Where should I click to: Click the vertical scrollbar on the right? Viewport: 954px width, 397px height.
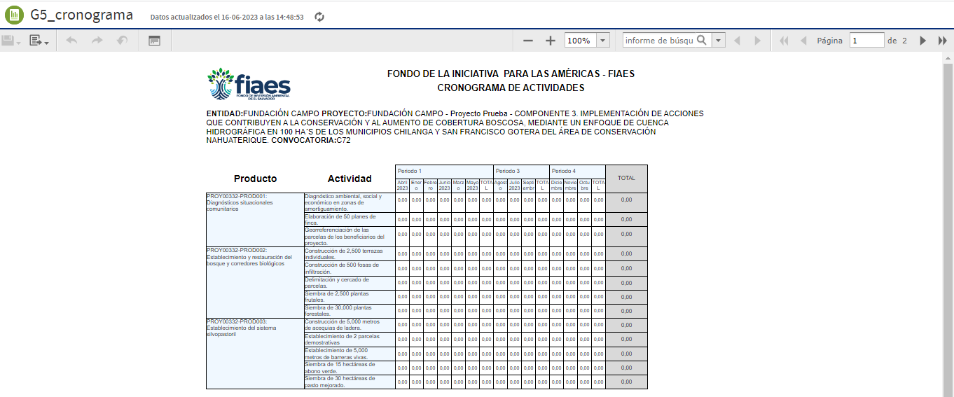(x=948, y=210)
